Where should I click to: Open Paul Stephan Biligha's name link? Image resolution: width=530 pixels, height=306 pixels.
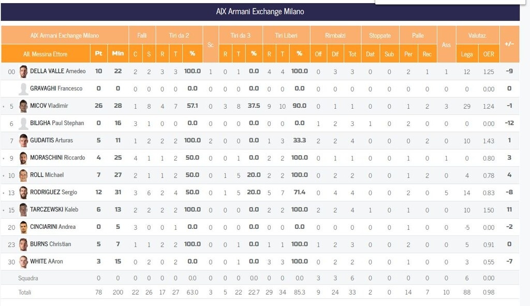[x=56, y=123]
